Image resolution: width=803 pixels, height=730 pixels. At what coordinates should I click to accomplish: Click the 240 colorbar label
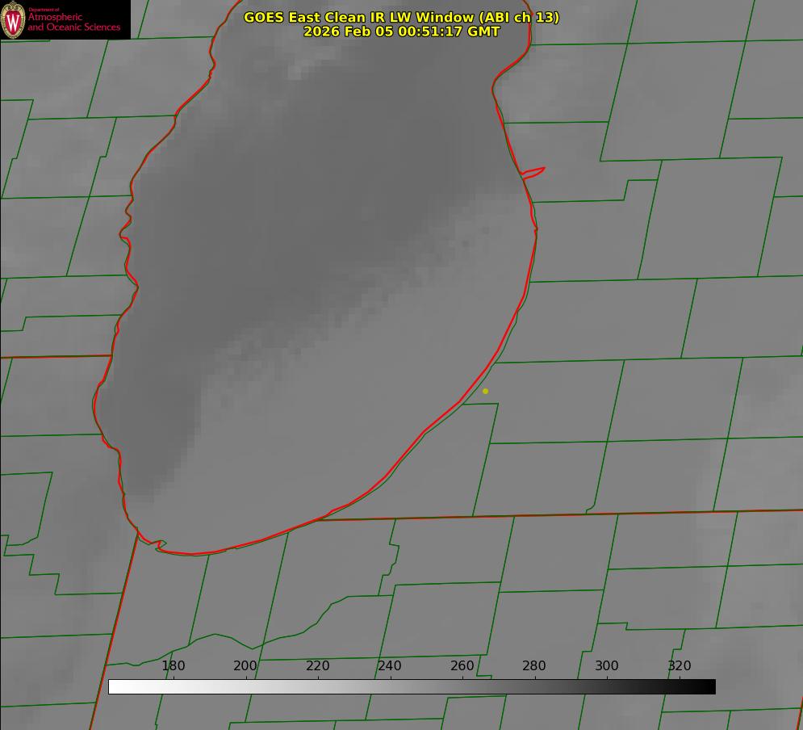tap(390, 665)
